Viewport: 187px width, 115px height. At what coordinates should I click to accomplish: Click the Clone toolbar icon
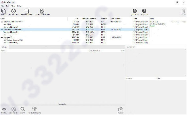(x=3, y=11)
